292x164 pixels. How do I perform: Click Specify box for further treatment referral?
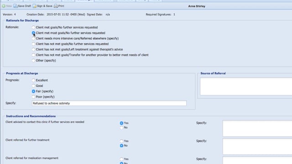(257, 147)
